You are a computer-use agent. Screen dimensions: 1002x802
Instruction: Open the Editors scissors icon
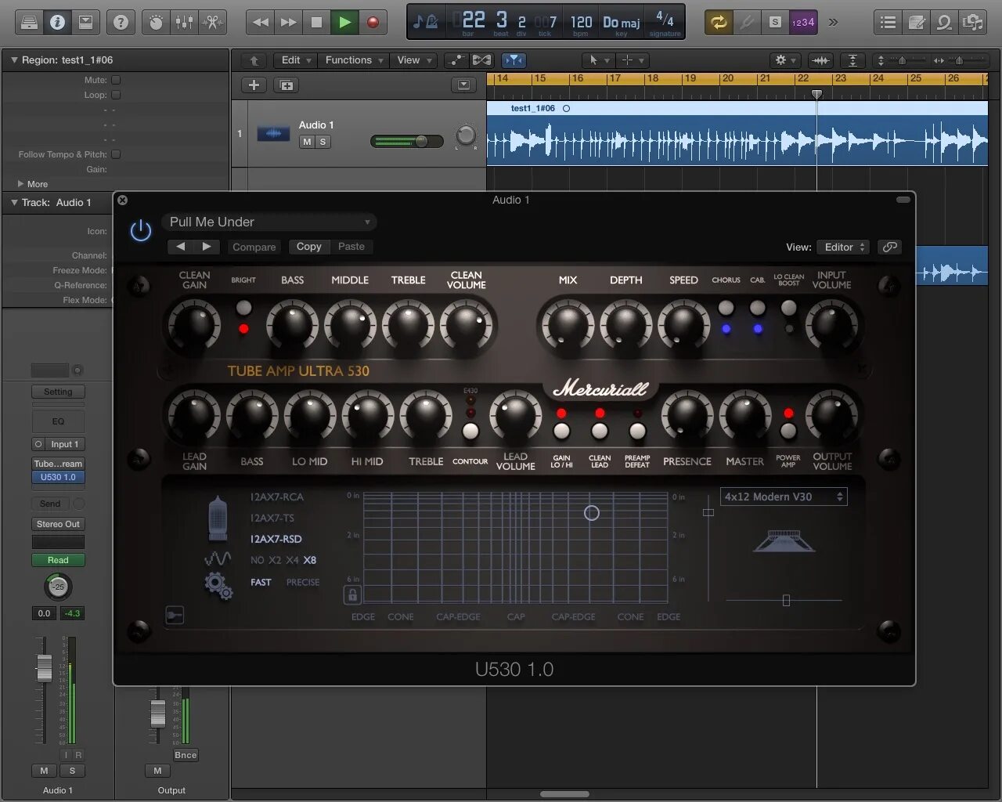click(213, 22)
